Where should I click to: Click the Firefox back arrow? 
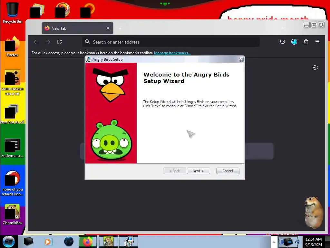point(36,42)
